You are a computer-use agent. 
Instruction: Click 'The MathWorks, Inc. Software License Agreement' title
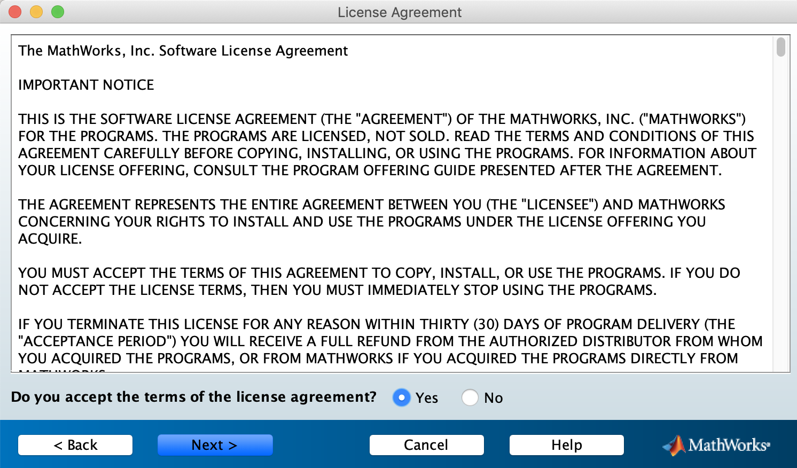[183, 51]
